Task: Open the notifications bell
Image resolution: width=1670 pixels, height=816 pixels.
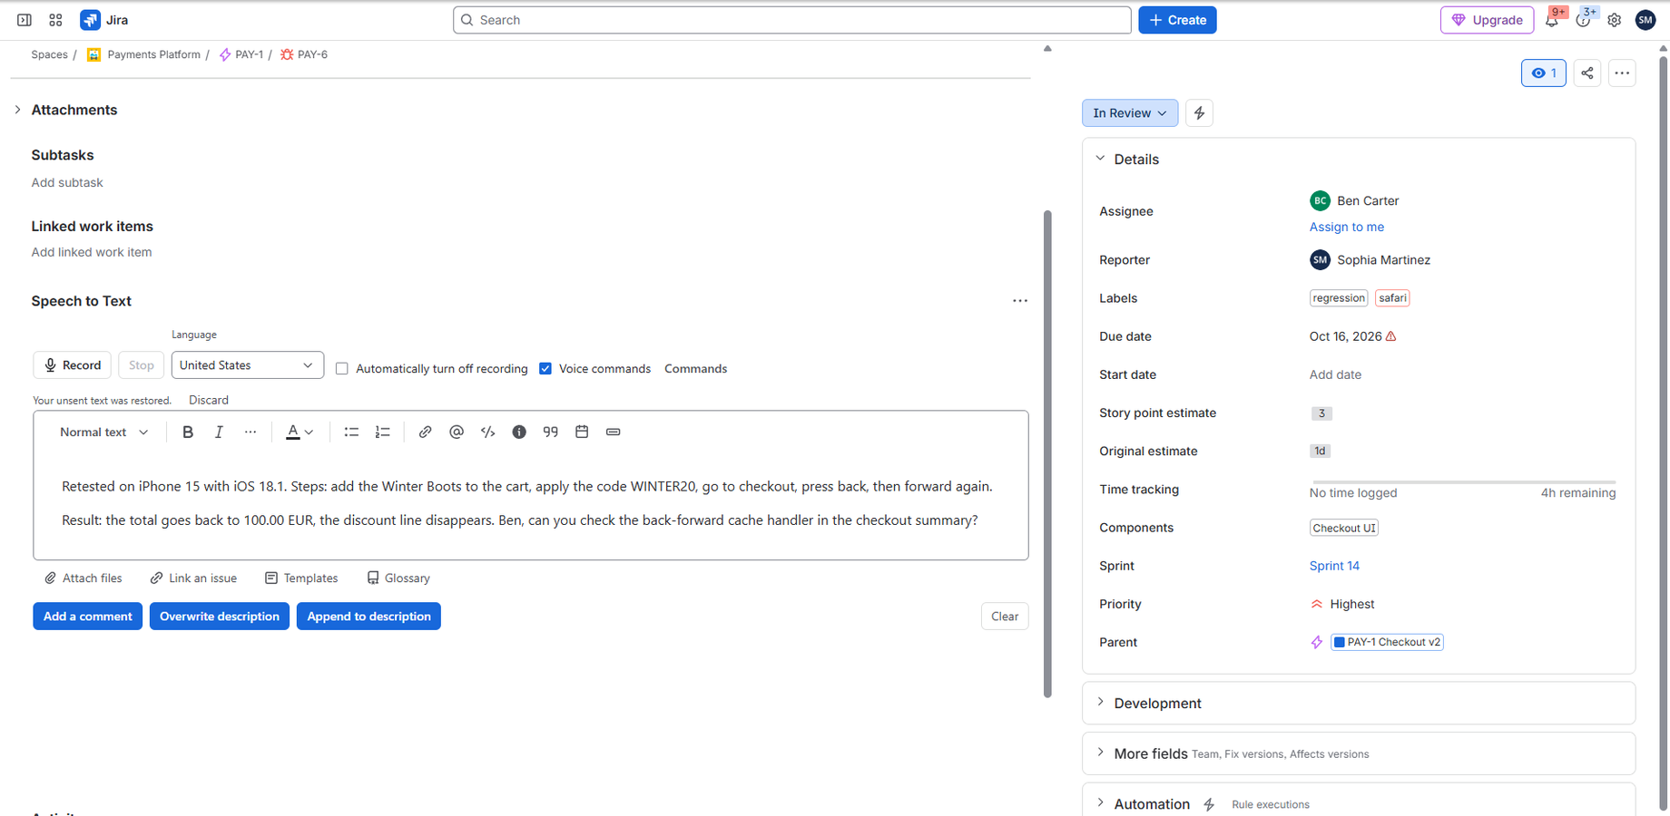Action: [1552, 20]
